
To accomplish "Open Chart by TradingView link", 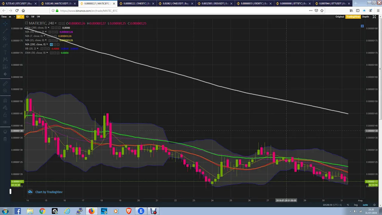I will click(x=49, y=192).
